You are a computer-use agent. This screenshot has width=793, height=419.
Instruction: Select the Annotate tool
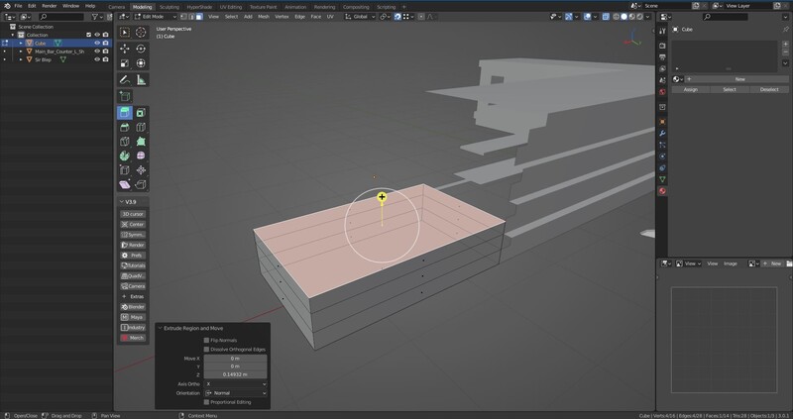pyautogui.click(x=125, y=79)
